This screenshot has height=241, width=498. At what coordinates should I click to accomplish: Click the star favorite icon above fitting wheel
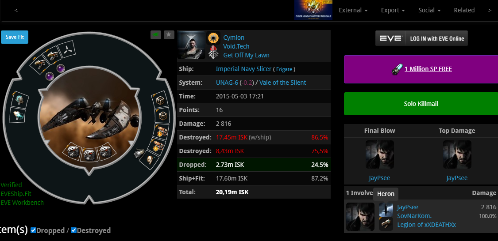coord(169,35)
